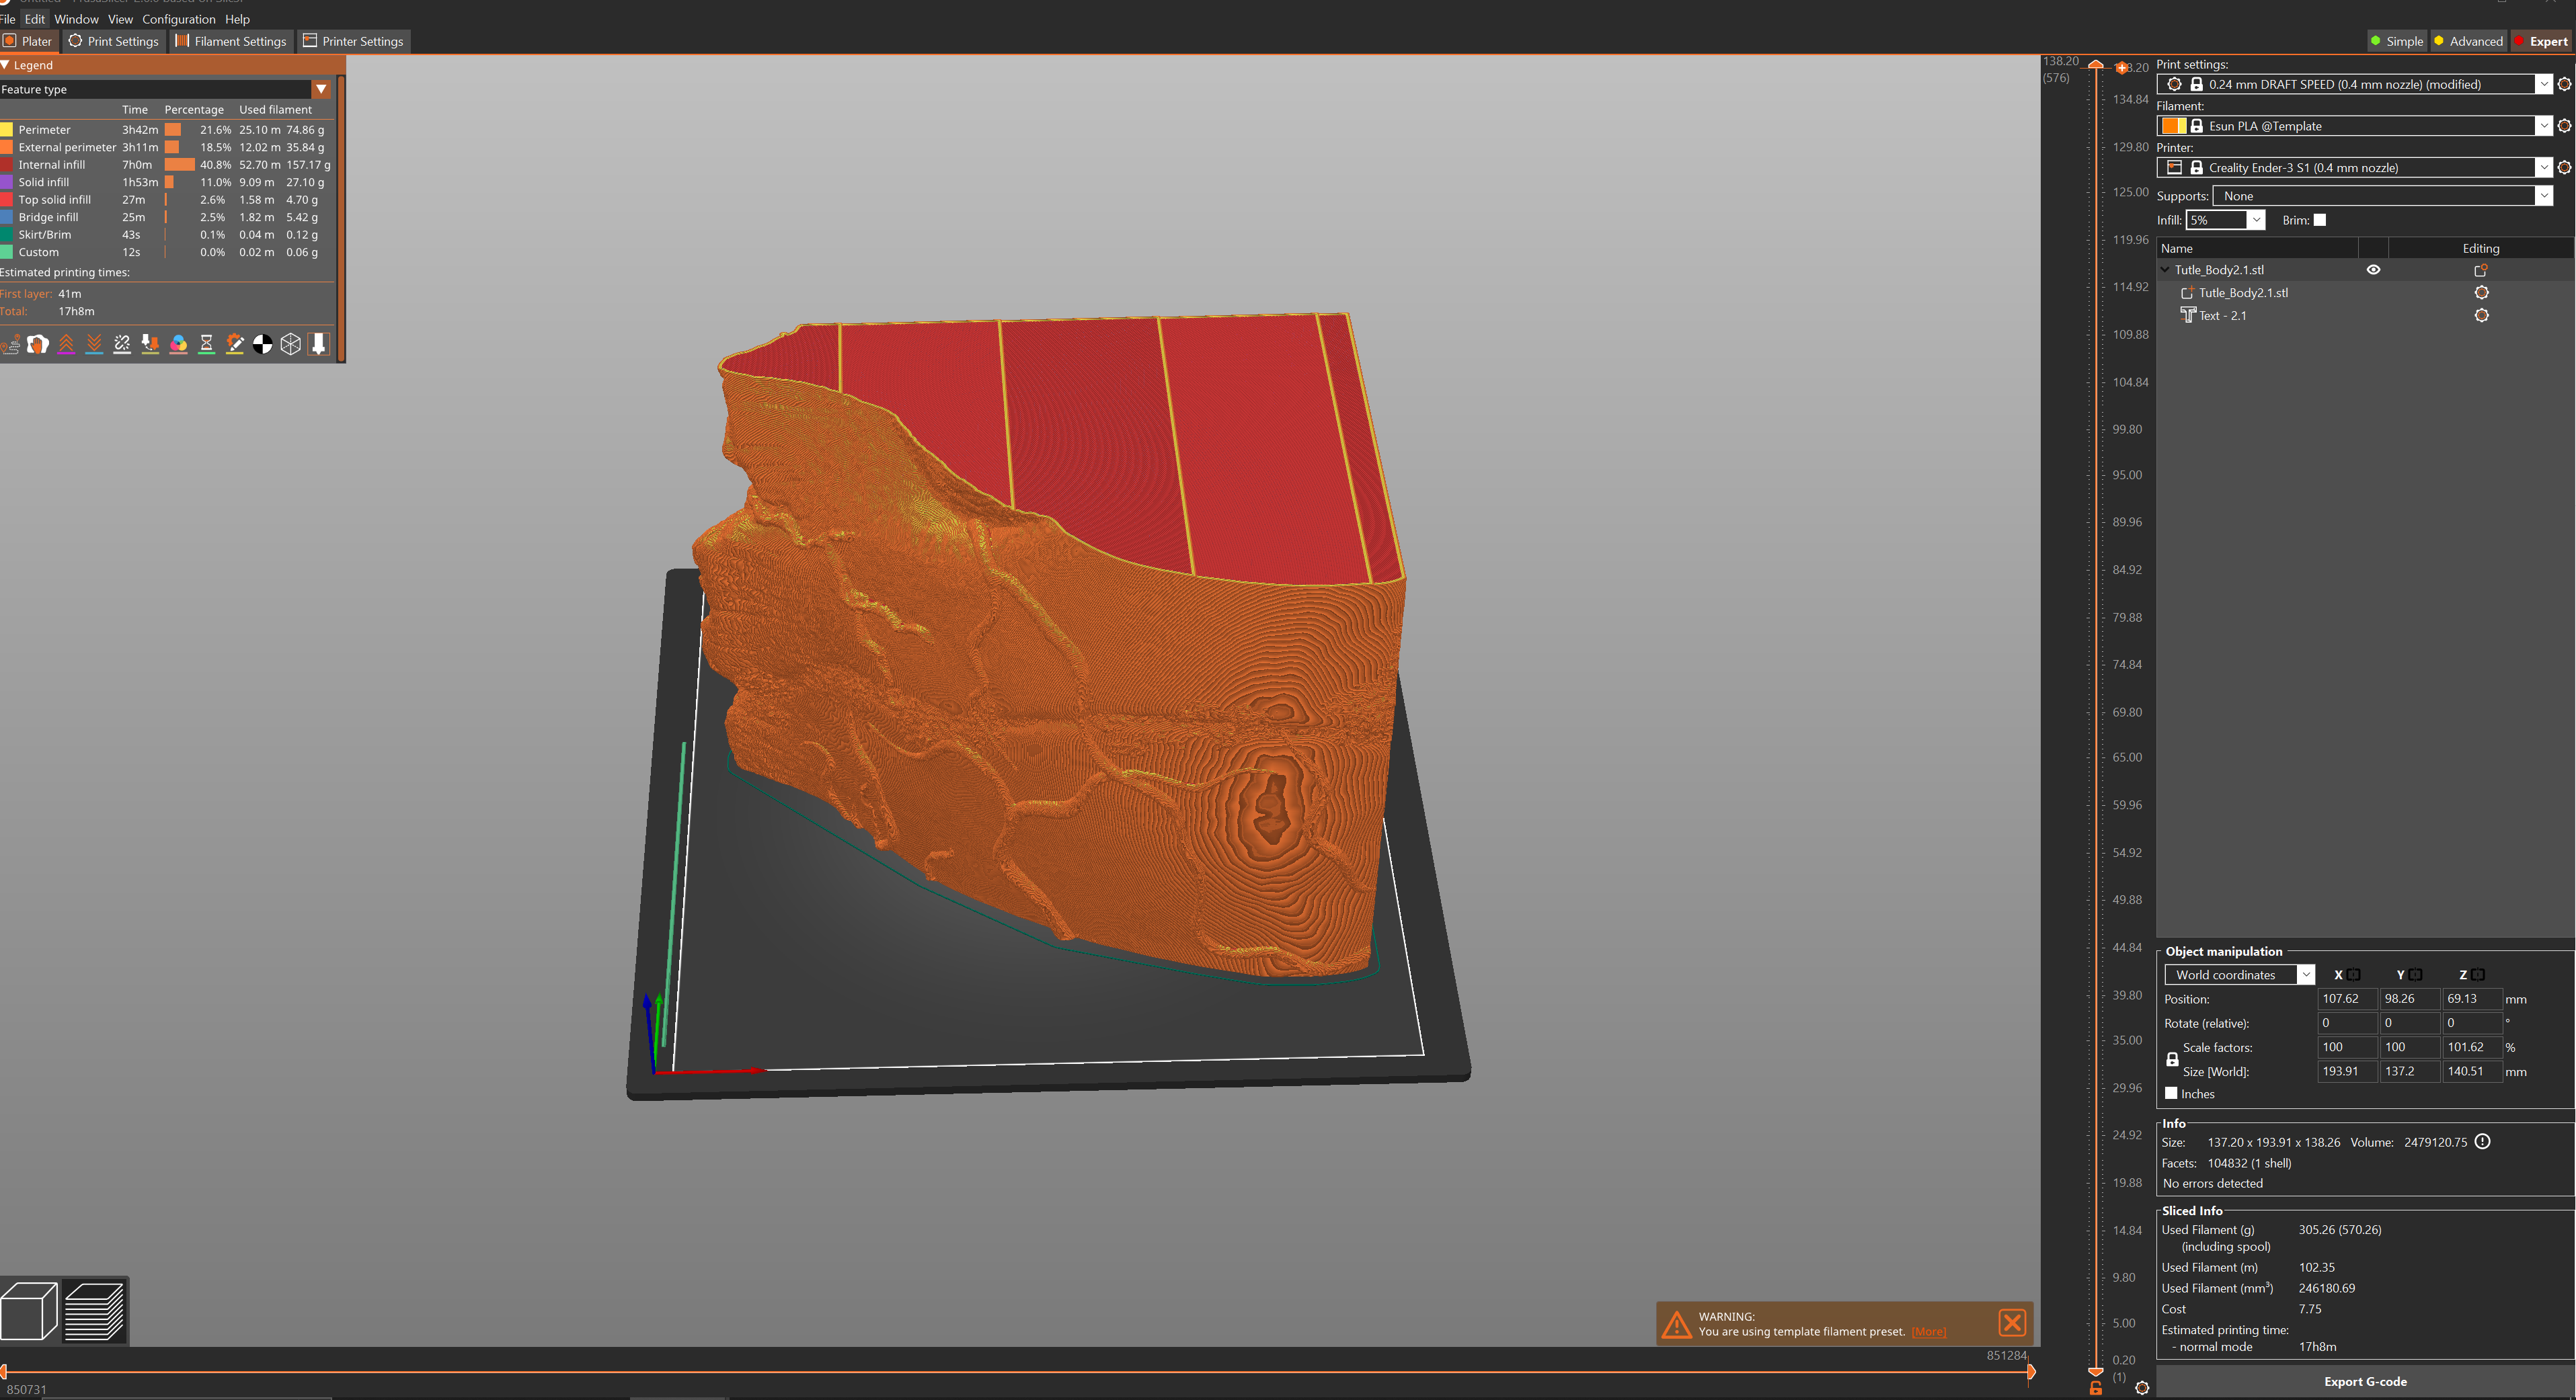Check the Inches checkbox
Image resolution: width=2576 pixels, height=1400 pixels.
point(2171,1094)
